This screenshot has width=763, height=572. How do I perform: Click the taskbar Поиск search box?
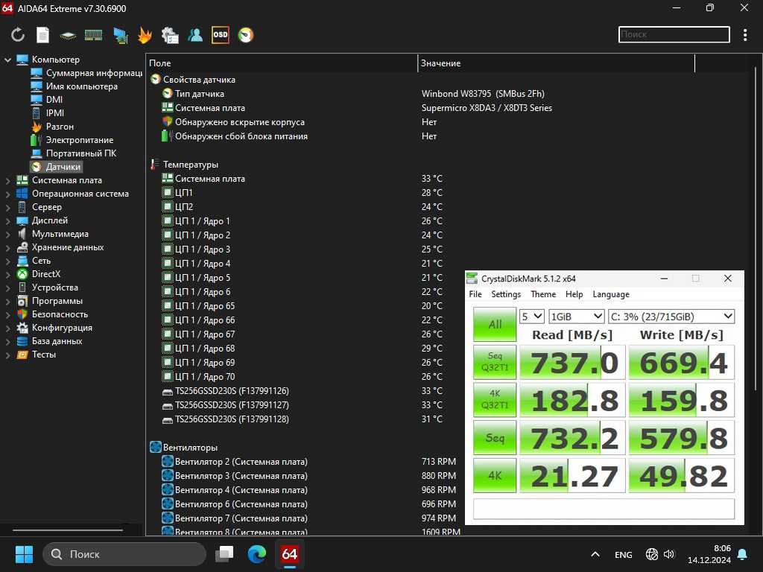click(x=124, y=554)
